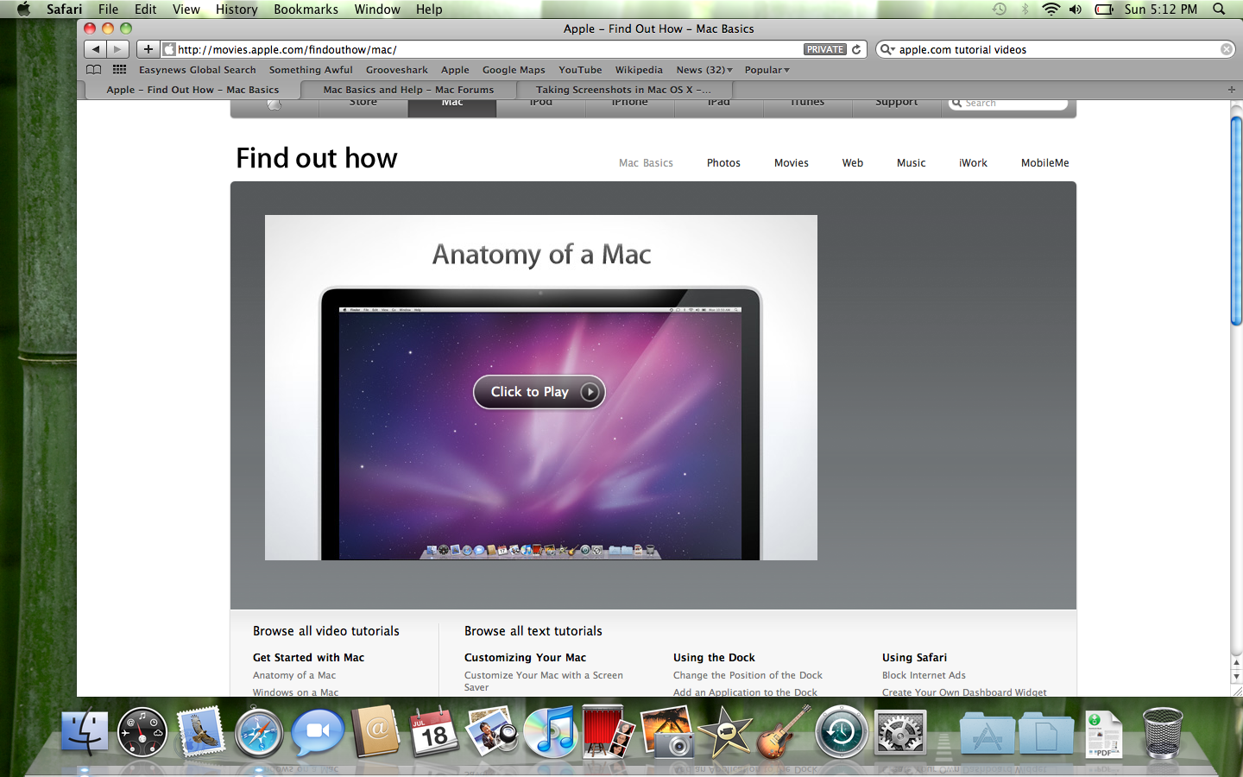Image resolution: width=1243 pixels, height=777 pixels.
Task: Open the Bookmarks menu
Action: coord(306,9)
